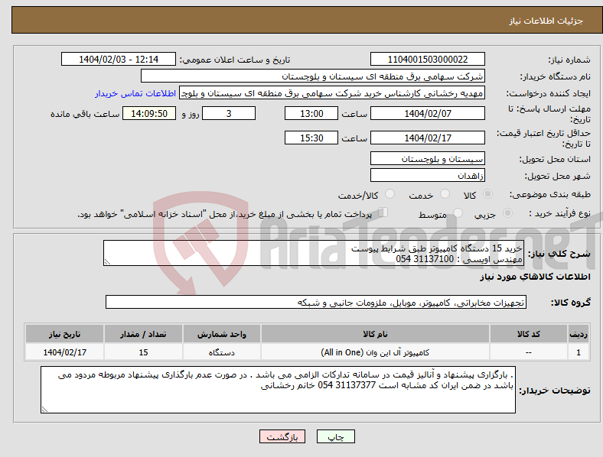Click the deadline time field 13:00
Image resolution: width=603 pixels, height=457 pixels.
(x=311, y=113)
